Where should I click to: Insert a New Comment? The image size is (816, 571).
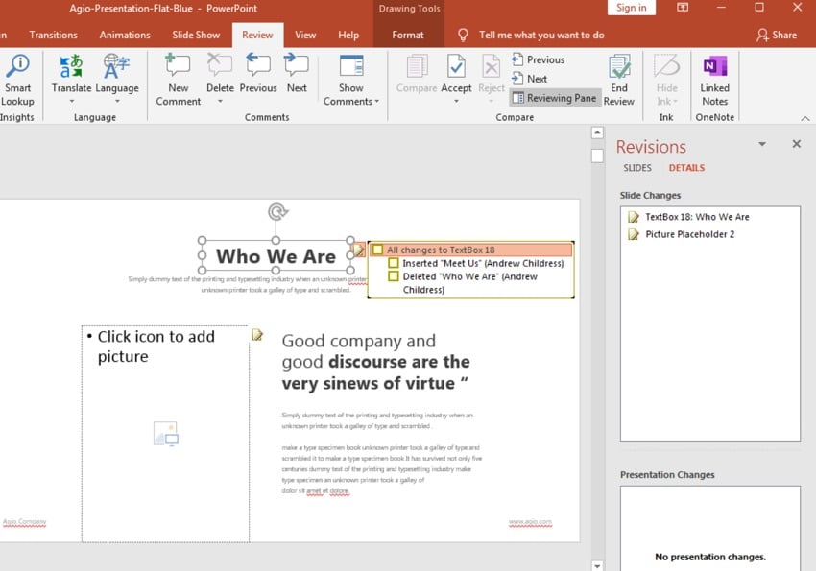click(x=178, y=82)
